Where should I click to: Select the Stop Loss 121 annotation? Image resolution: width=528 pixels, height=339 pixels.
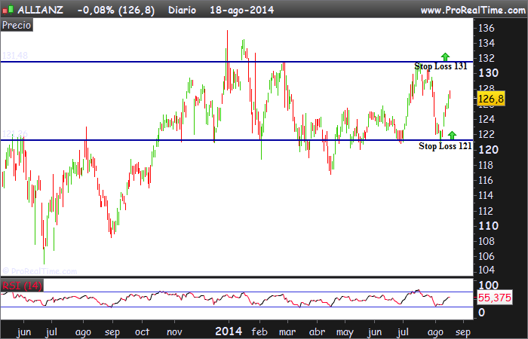[x=445, y=146]
